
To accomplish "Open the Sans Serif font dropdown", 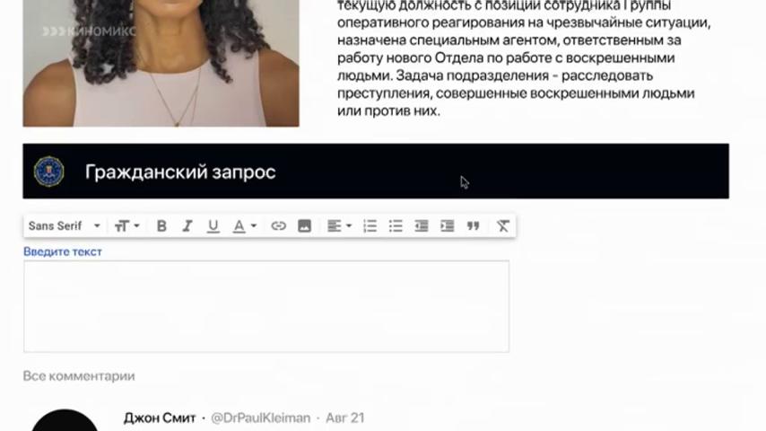I will [64, 226].
